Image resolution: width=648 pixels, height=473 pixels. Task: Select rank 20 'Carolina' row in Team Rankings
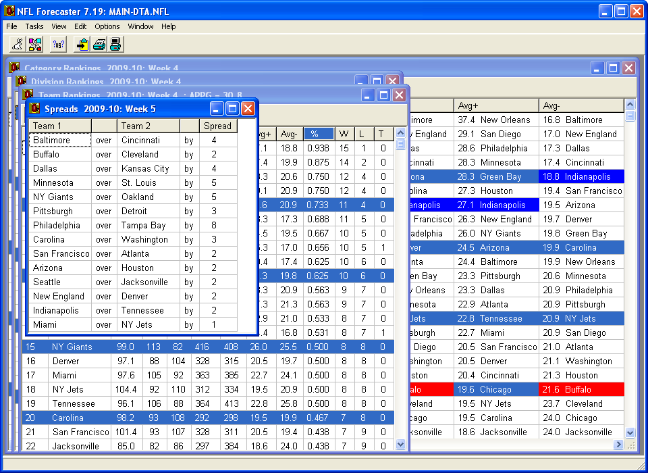209,418
